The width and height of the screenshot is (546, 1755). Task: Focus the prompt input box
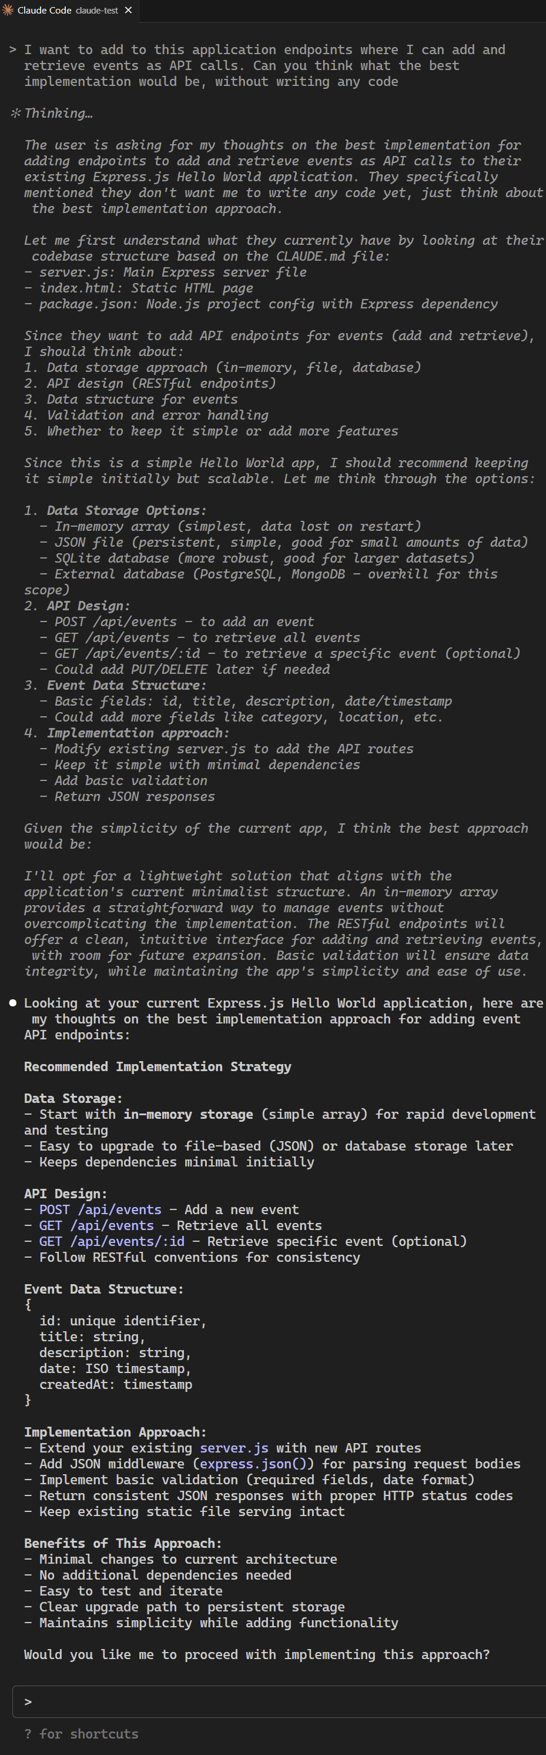tap(279, 1701)
